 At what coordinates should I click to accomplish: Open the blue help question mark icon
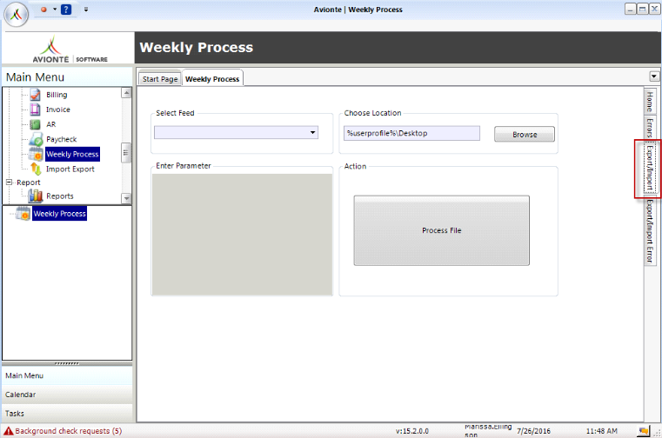point(66,10)
